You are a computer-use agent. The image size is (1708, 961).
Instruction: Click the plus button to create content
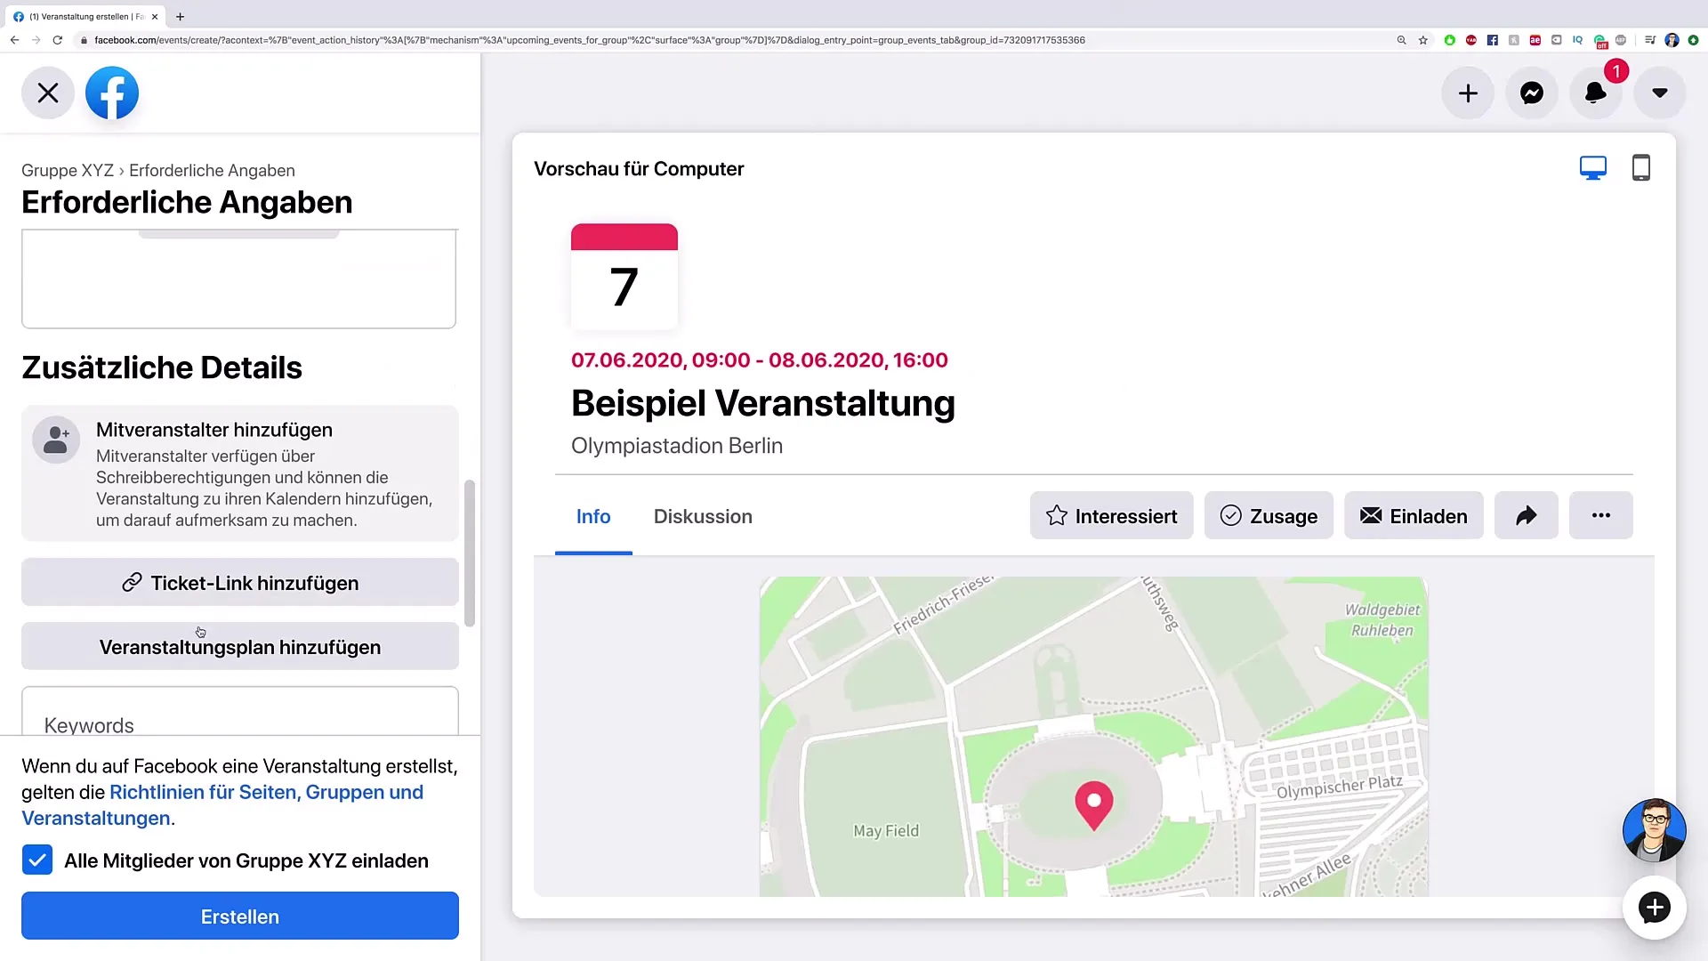[1468, 93]
